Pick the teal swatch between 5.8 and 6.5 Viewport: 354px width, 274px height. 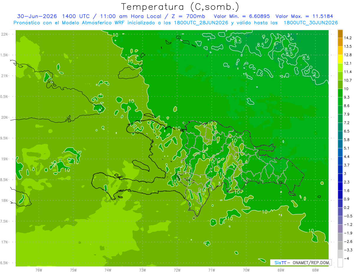(x=340, y=135)
